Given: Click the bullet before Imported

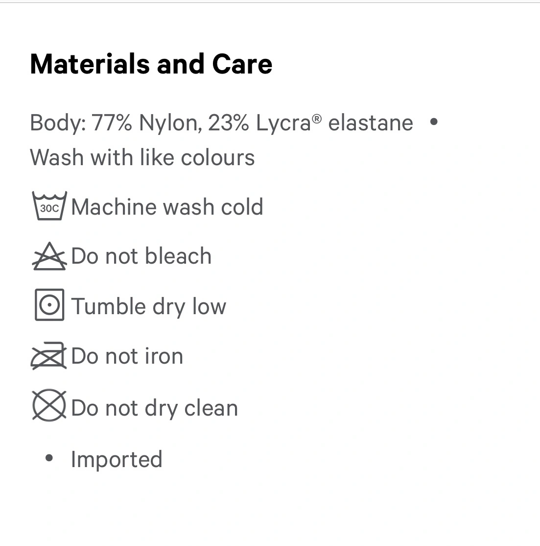Looking at the screenshot, I should coord(48,459).
